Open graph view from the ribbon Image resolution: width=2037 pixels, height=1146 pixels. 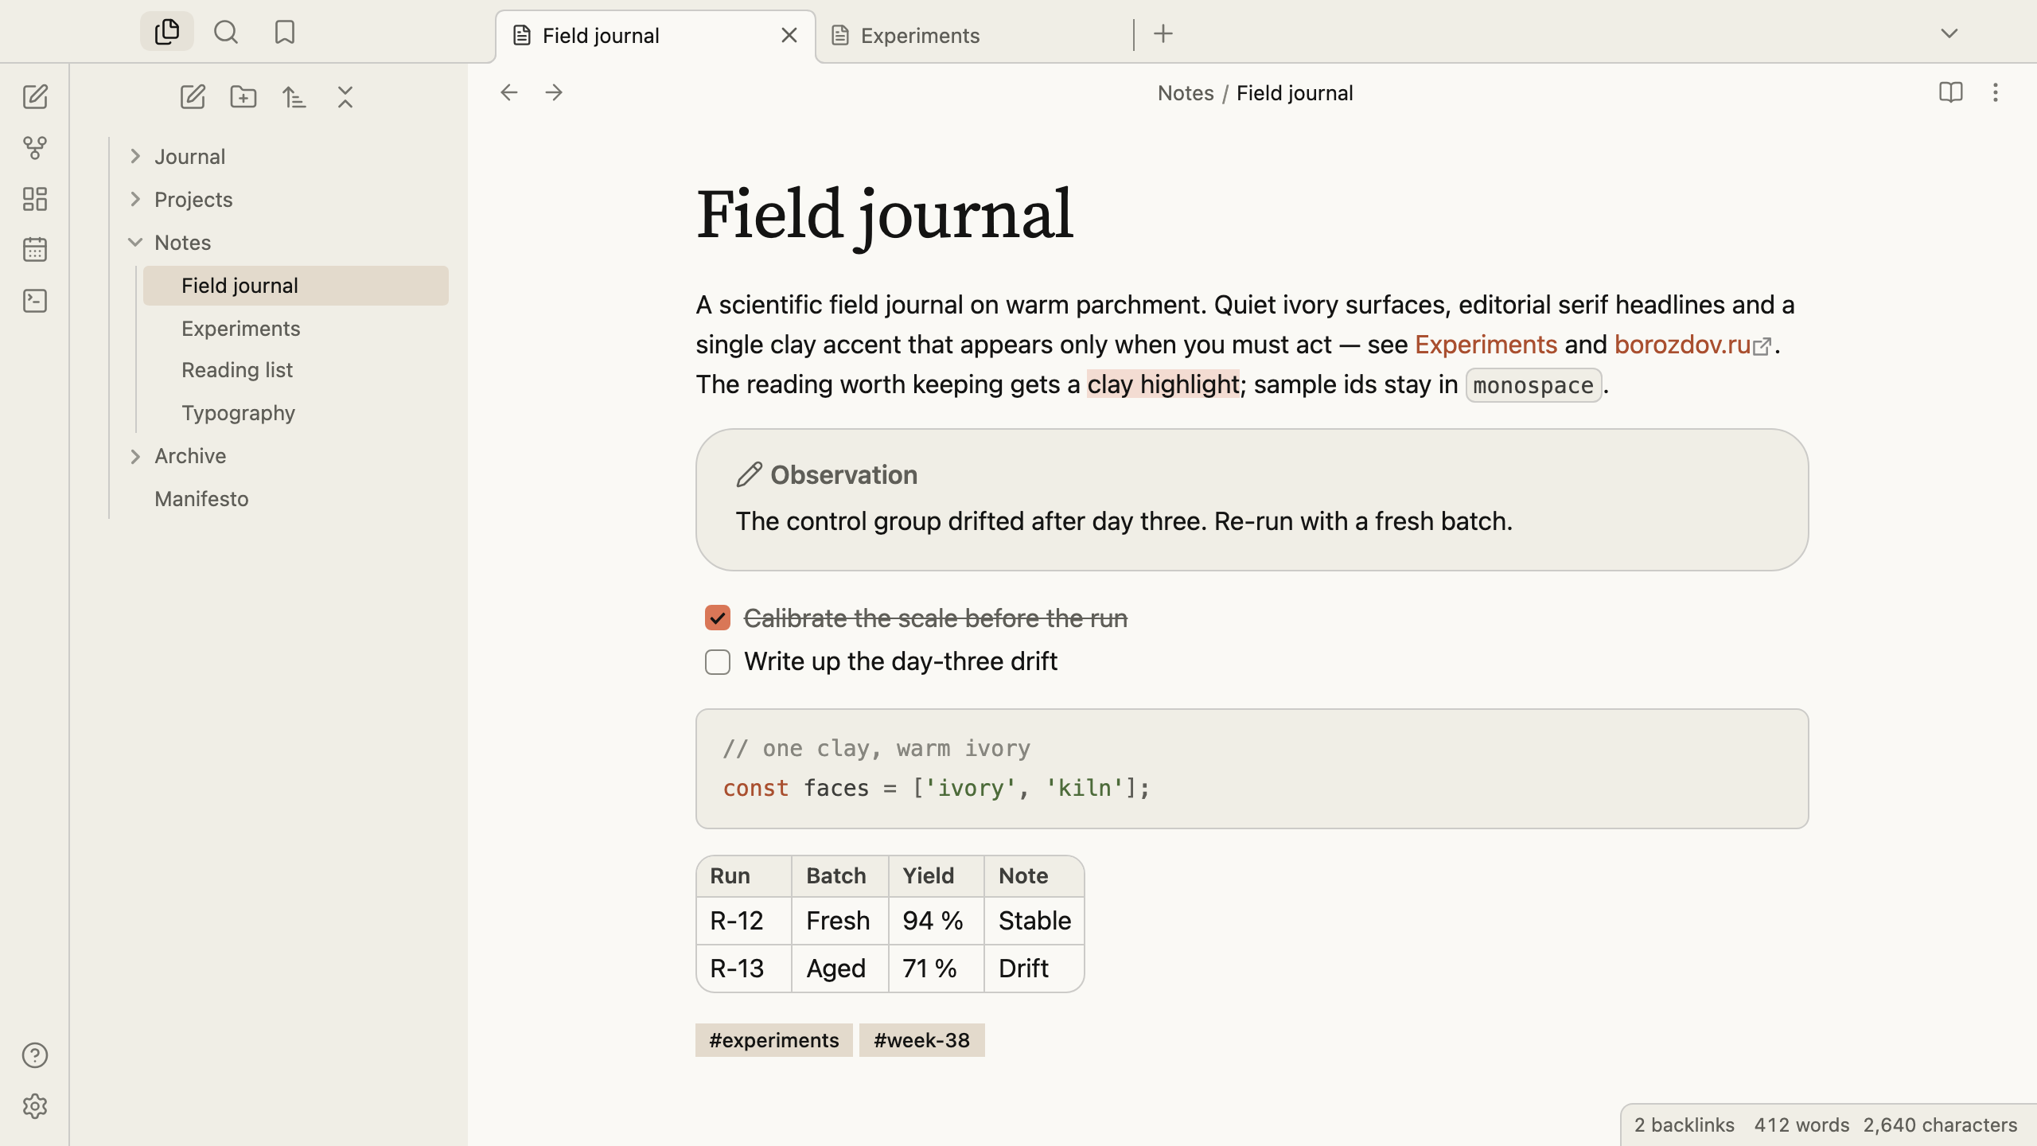click(x=35, y=147)
